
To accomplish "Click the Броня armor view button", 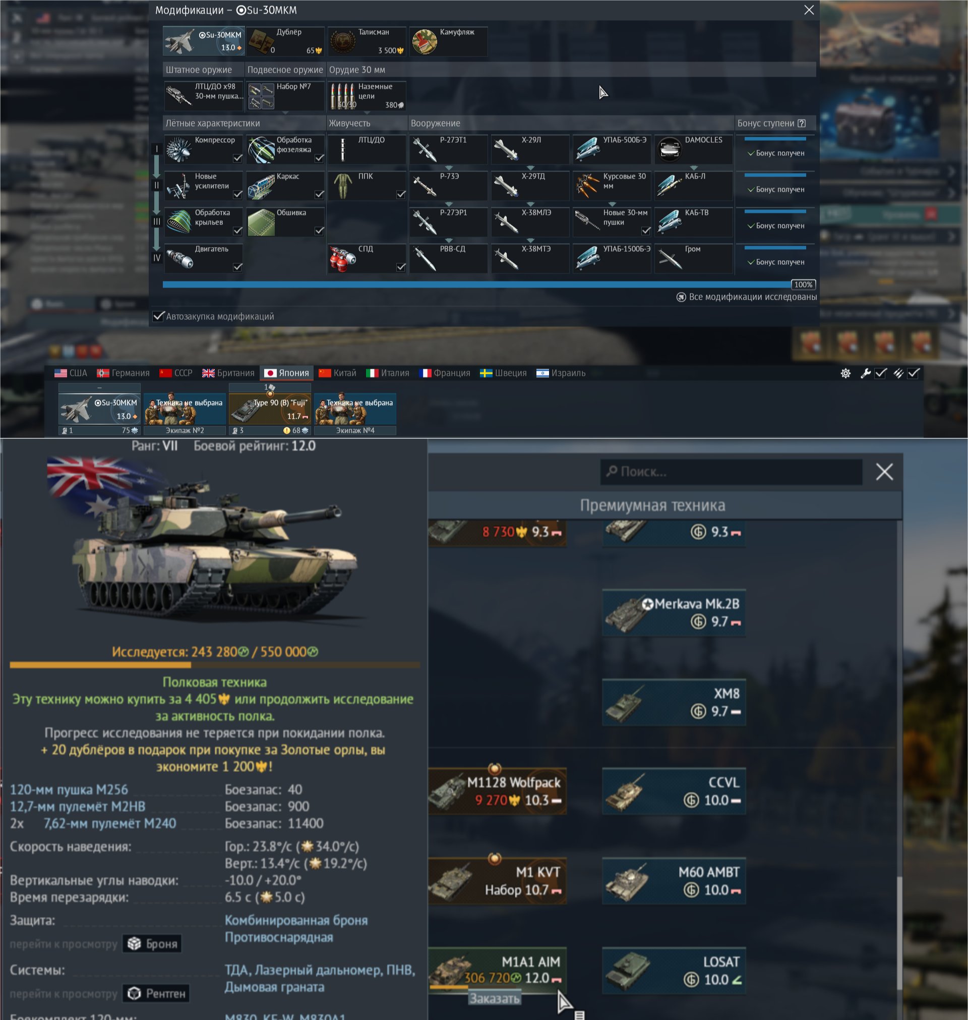I will (152, 944).
